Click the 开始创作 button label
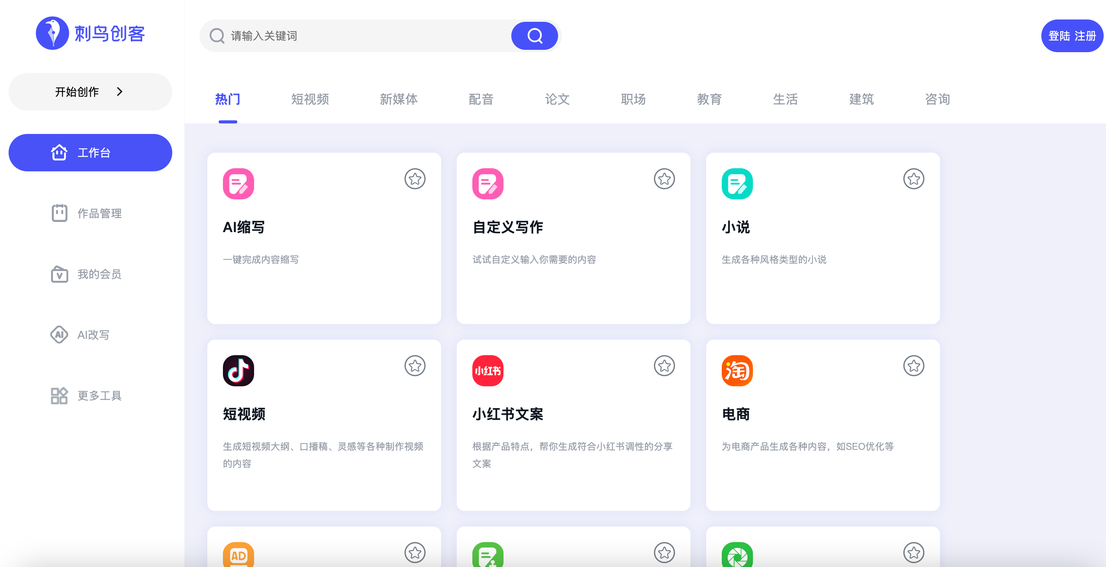This screenshot has height=567, width=1106. [77, 92]
